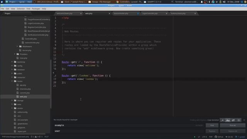Viewport: 247px width, 139px height.
Task: Expand the database folder
Action: [x=12, y=69]
